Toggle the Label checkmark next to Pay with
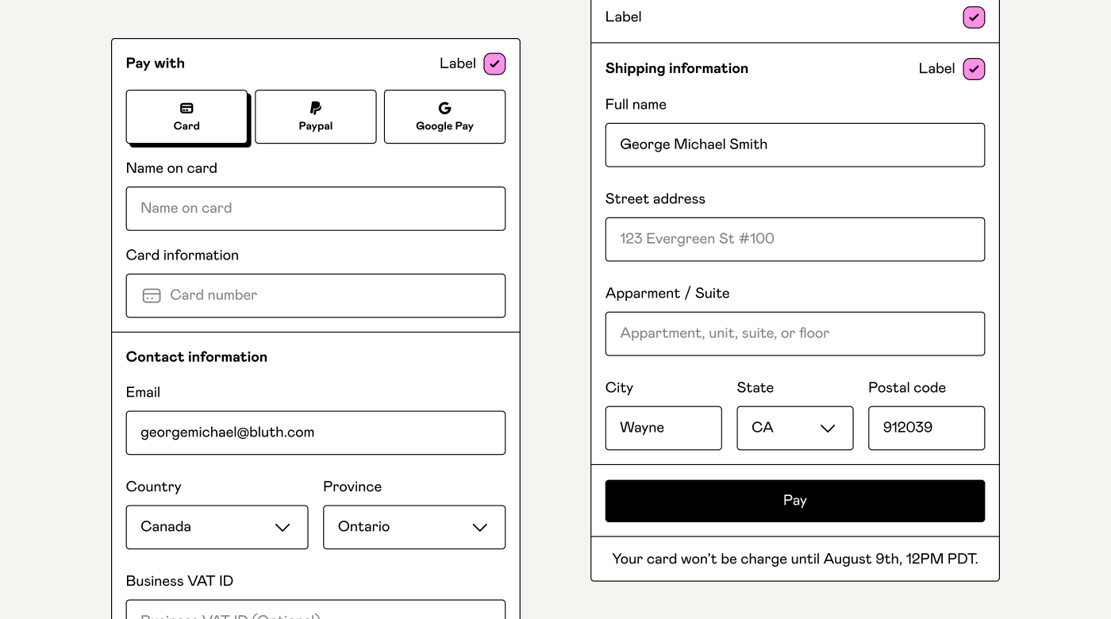 494,63
